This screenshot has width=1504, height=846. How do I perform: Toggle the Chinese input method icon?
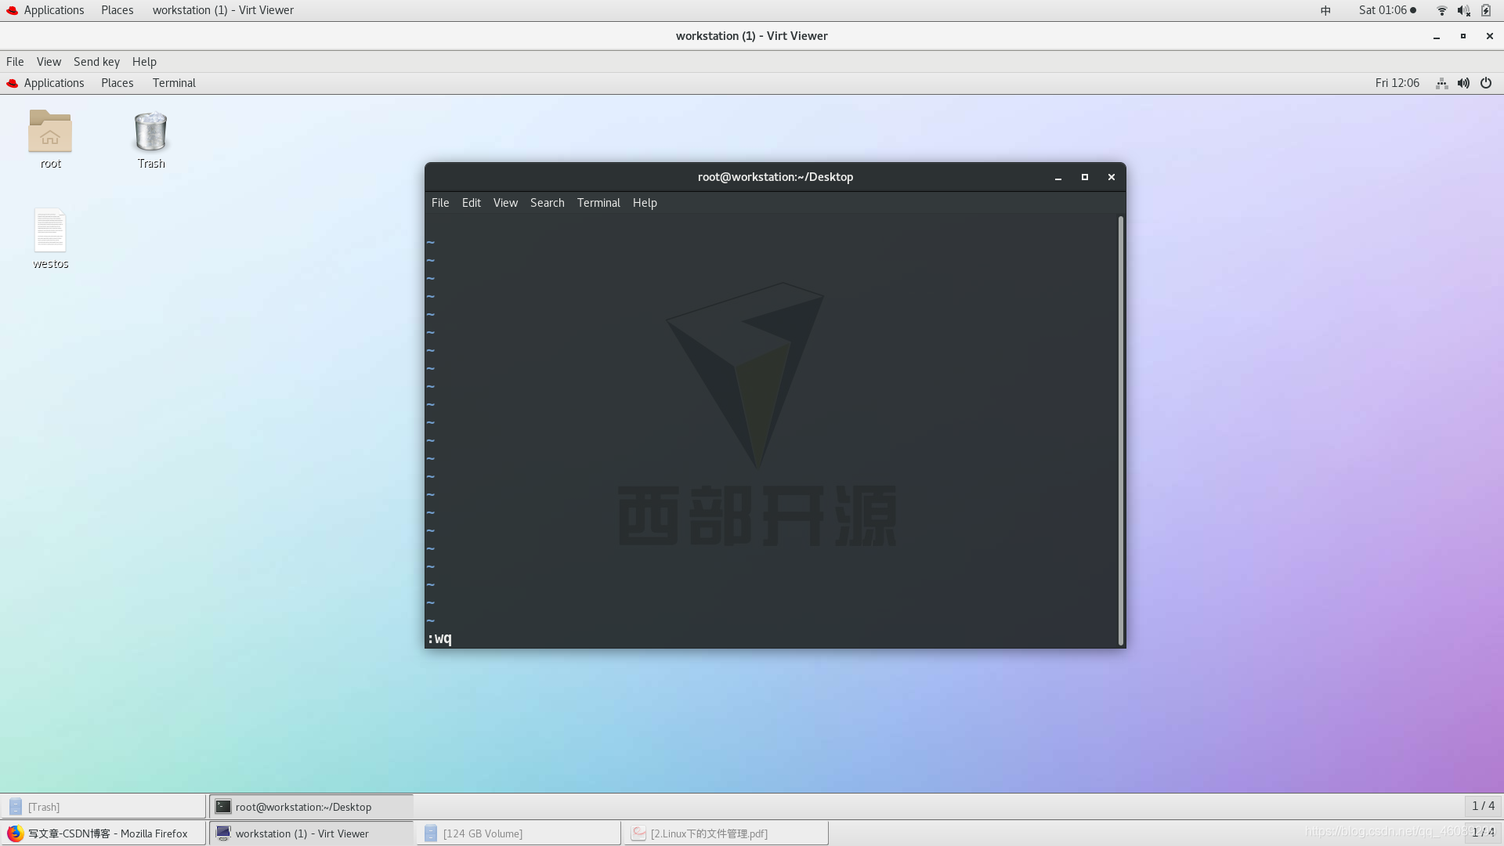point(1325,9)
